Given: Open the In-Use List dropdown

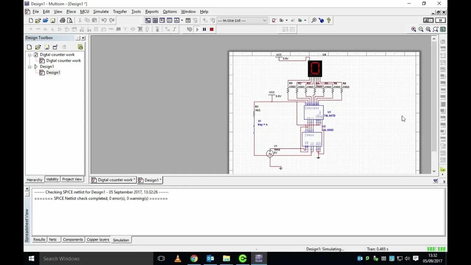Looking at the screenshot, I should tap(264, 20).
